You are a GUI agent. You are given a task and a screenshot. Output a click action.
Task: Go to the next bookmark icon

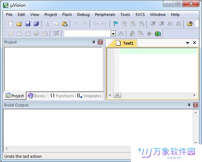pos(133,24)
